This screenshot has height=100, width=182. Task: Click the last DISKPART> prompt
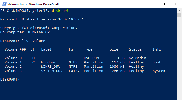click(x=10, y=80)
